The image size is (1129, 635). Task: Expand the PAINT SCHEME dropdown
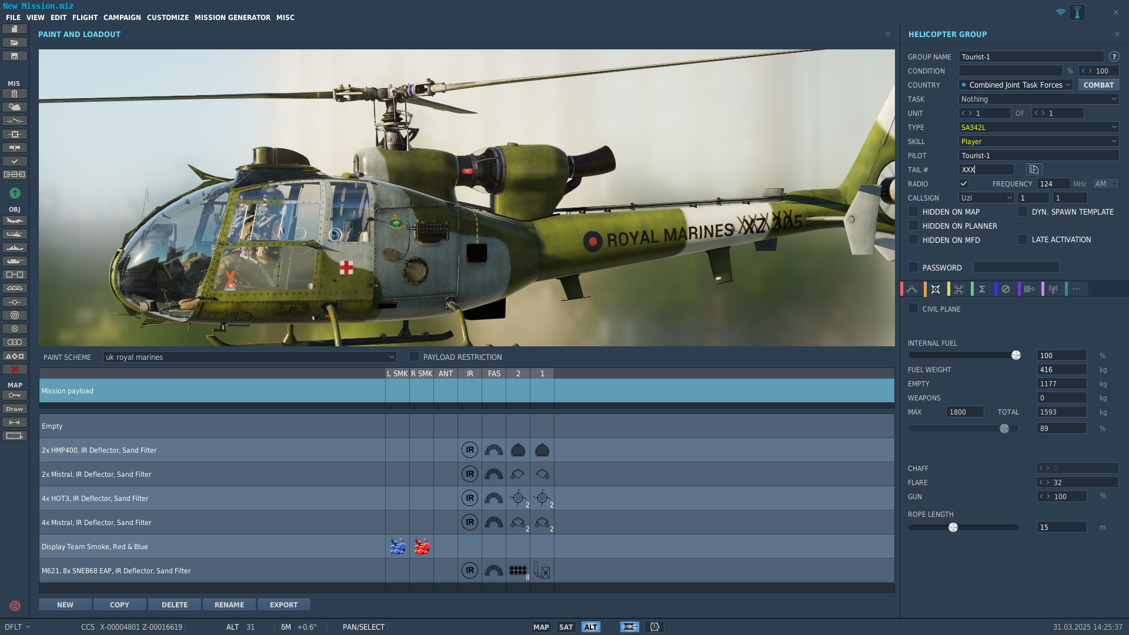pyautogui.click(x=249, y=357)
